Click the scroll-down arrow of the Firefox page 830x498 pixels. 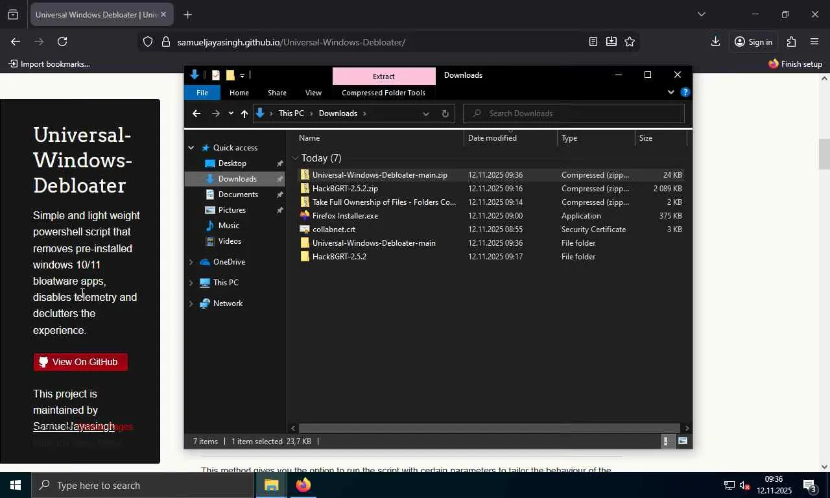pyautogui.click(x=824, y=466)
